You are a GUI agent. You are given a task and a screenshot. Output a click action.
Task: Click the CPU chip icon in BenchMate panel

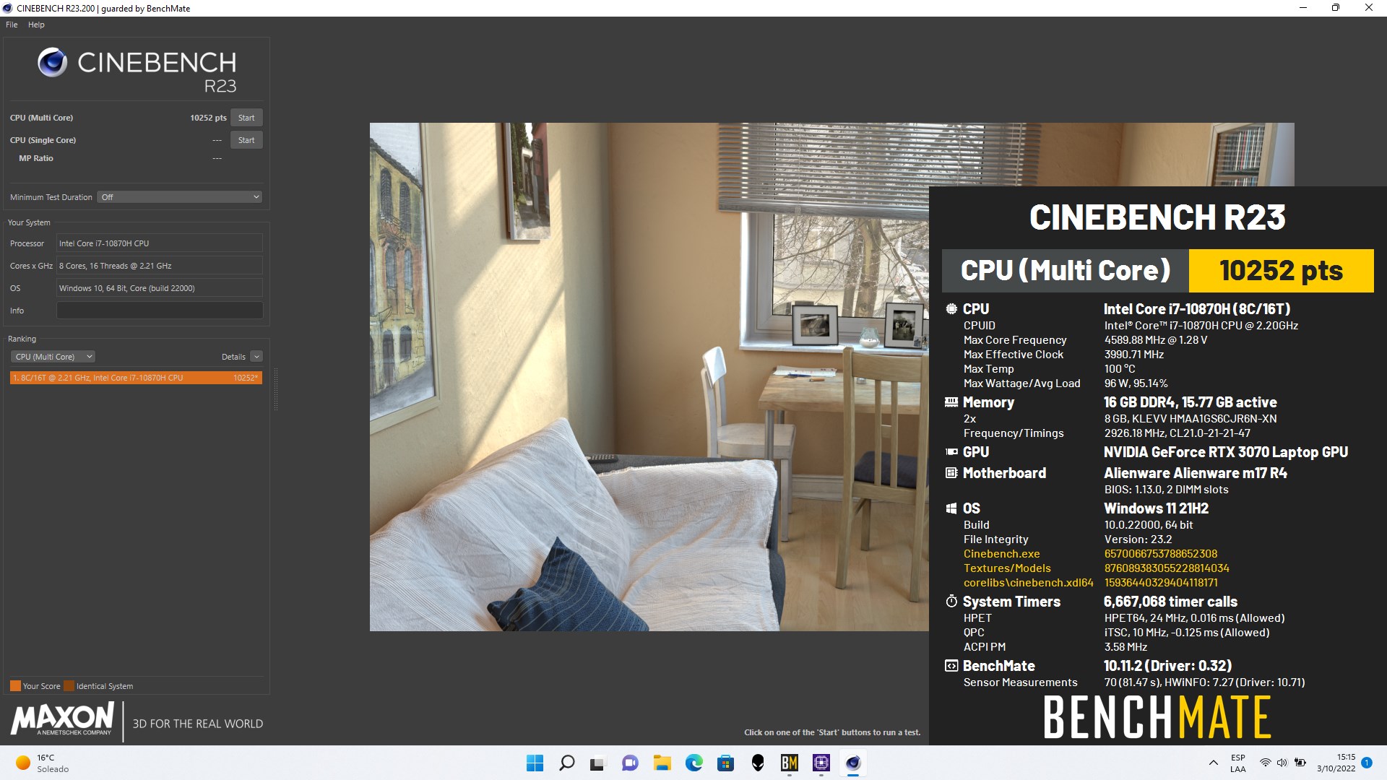coord(951,309)
